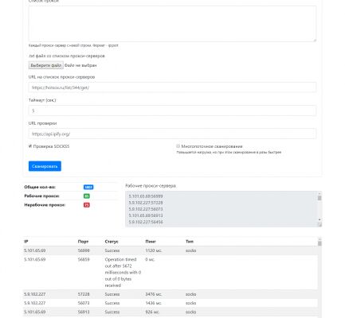Click the 'Общее кол-во:' label
Image resolution: width=345 pixels, height=318 pixels.
tap(40, 187)
